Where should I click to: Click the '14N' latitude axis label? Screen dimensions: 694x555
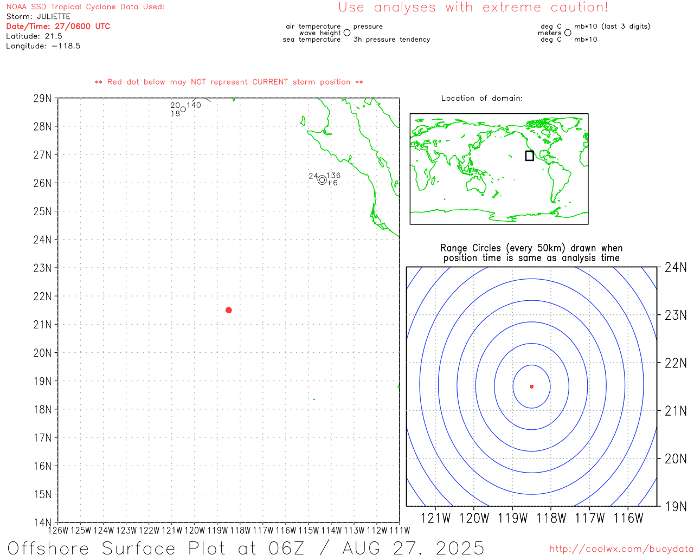[x=42, y=522]
